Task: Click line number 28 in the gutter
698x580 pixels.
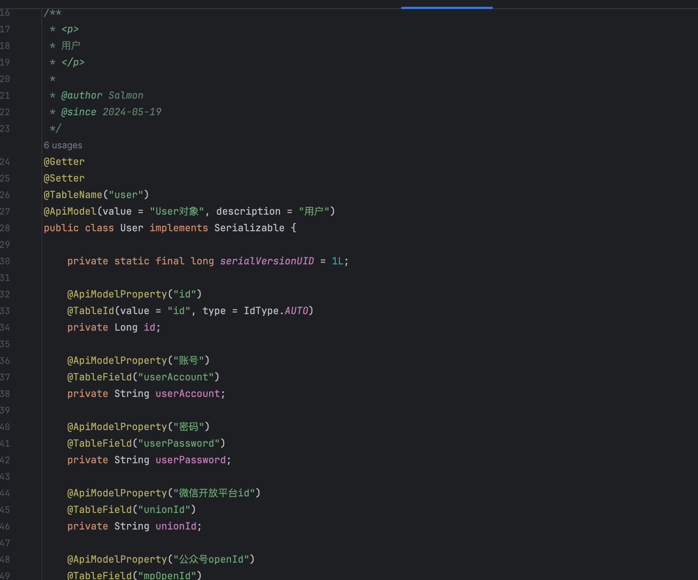Action: 5,228
